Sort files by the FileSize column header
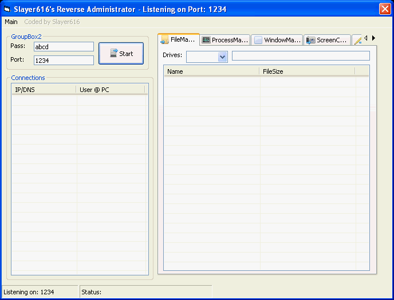This screenshot has height=300, width=394. (x=306, y=71)
